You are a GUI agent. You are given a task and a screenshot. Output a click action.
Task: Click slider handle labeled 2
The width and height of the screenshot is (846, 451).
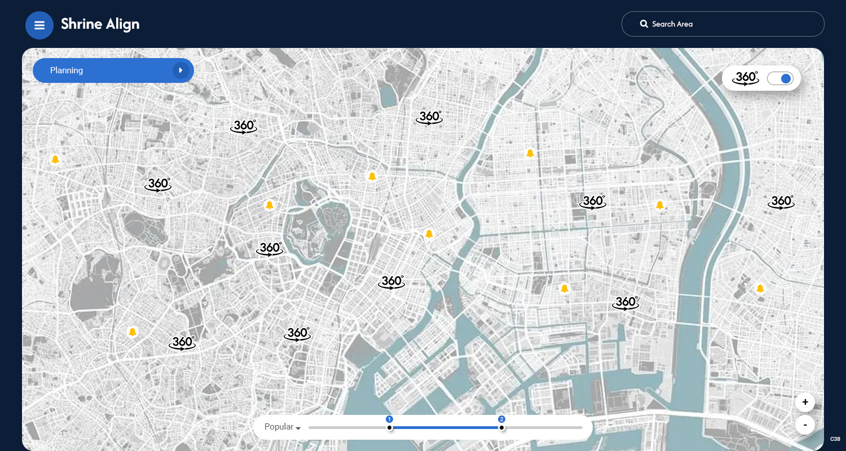[501, 427]
